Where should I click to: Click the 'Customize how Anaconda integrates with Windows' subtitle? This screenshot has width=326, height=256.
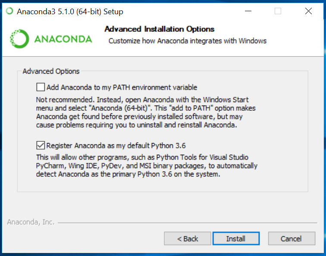click(x=188, y=41)
